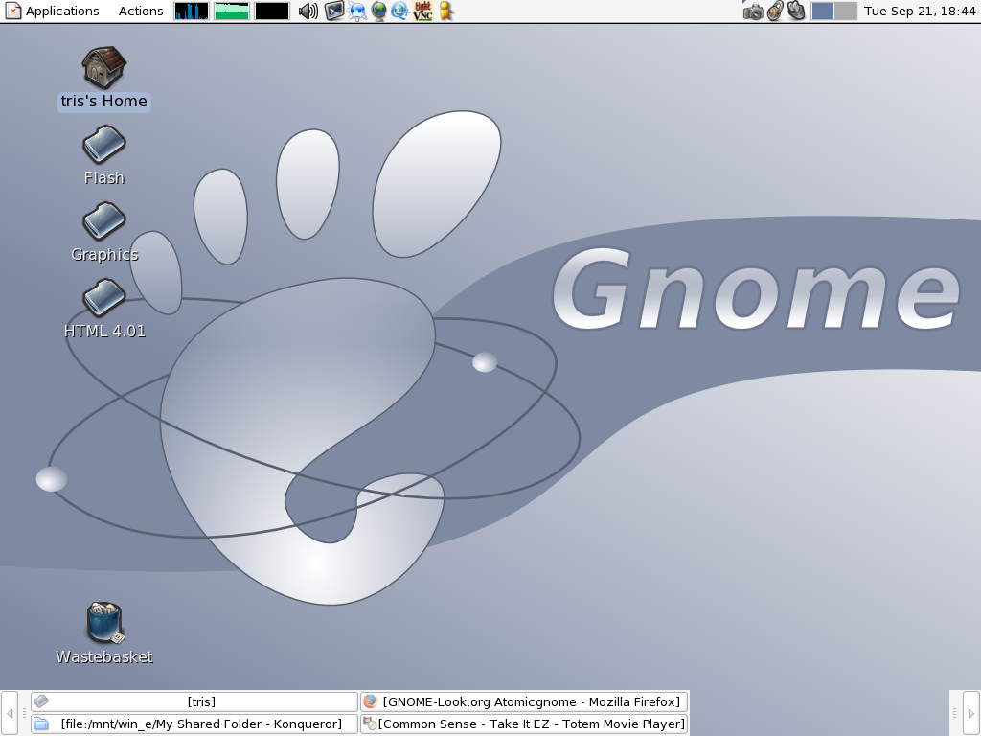Click the Applications menu red X icon
981x736 pixels.
[12, 11]
